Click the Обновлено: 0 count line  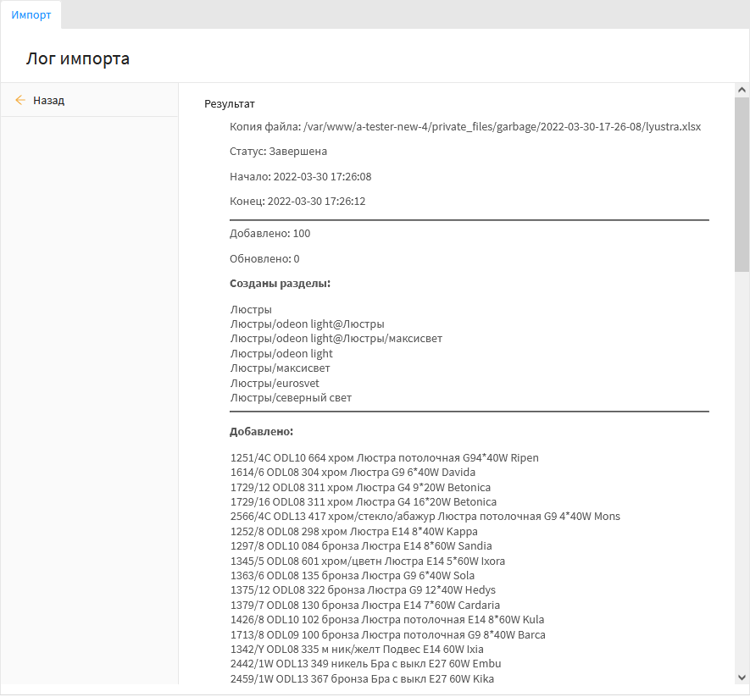(264, 258)
